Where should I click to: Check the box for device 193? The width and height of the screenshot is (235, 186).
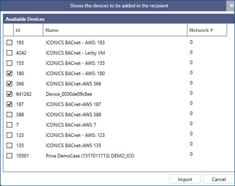pos(9,43)
